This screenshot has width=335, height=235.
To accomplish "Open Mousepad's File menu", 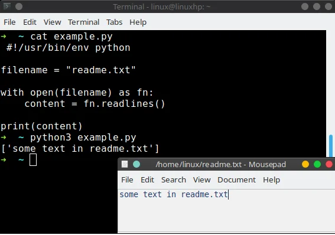I will coord(127,180).
